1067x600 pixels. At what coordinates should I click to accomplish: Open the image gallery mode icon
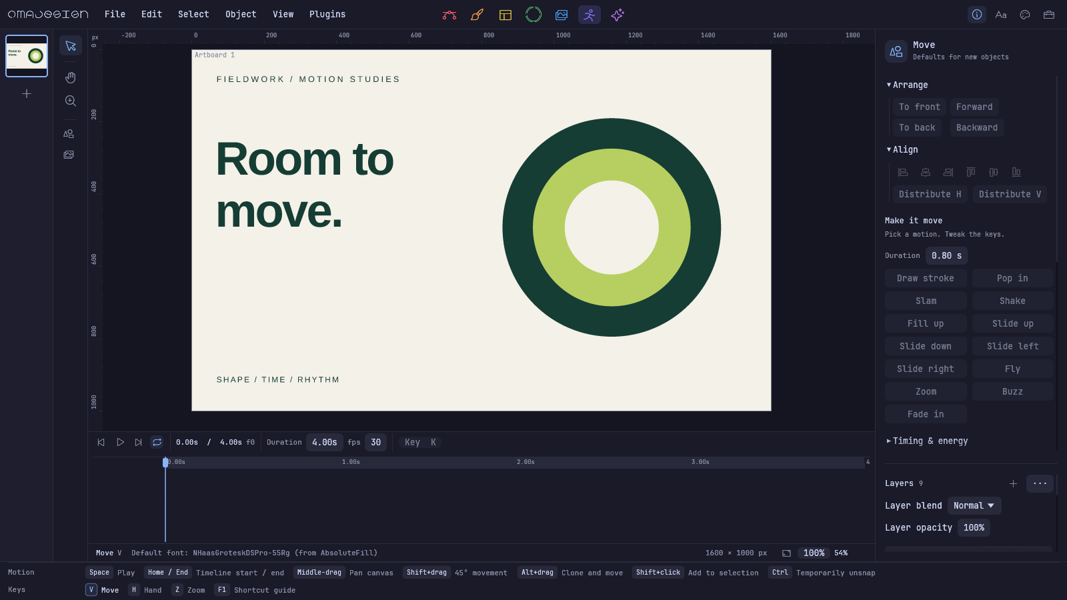(562, 15)
